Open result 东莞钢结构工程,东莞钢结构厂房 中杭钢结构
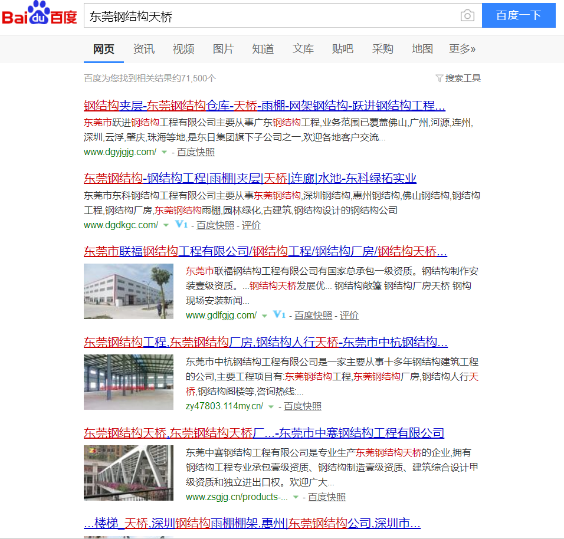 (x=265, y=342)
